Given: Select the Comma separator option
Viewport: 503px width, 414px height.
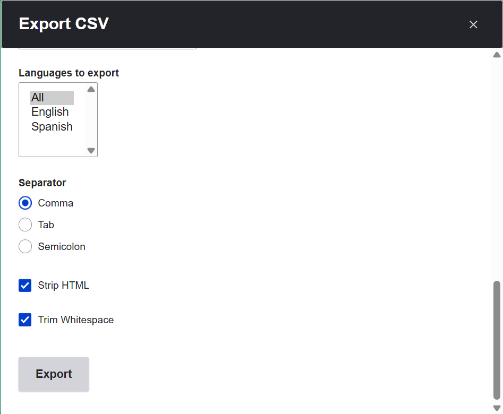Looking at the screenshot, I should point(25,203).
